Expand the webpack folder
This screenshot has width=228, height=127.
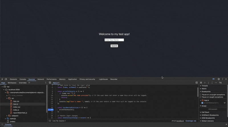pyautogui.click(x=7, y=116)
